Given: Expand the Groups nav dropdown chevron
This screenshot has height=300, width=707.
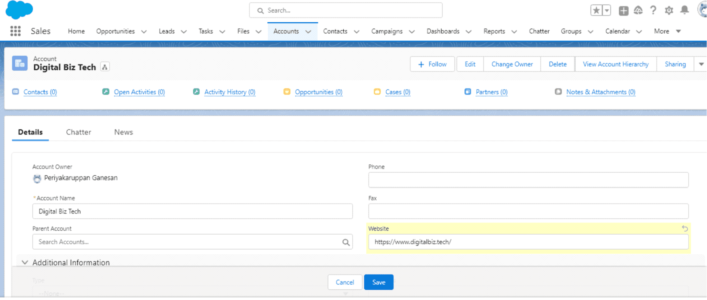Looking at the screenshot, I should click(x=590, y=32).
